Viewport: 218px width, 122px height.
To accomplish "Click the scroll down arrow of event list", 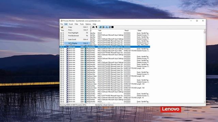I will [204, 102].
